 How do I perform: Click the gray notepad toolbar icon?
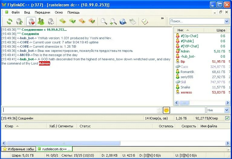(x=133, y=21)
